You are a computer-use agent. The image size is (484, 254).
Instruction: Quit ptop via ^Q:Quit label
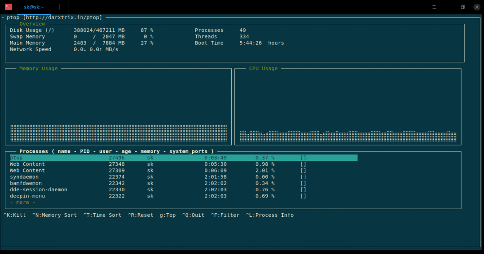[x=193, y=215]
